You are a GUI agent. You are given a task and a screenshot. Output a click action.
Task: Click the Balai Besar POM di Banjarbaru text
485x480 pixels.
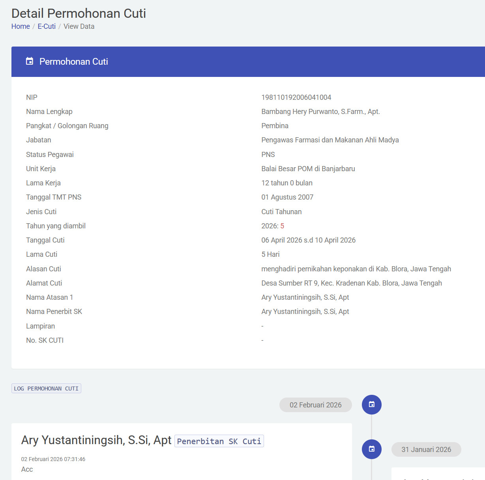308,169
